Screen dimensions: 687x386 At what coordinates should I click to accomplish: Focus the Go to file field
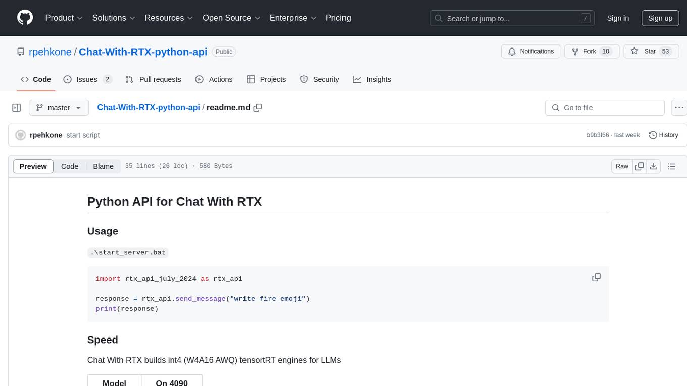pyautogui.click(x=605, y=108)
